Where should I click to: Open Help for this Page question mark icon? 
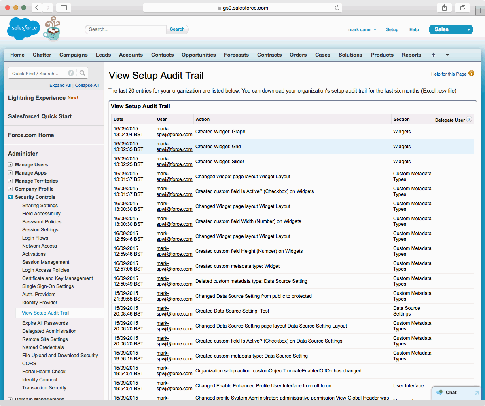471,74
